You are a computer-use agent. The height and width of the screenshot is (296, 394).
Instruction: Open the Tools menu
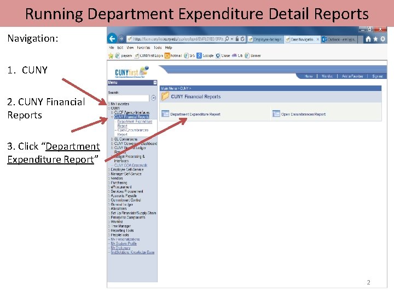[x=158, y=48]
